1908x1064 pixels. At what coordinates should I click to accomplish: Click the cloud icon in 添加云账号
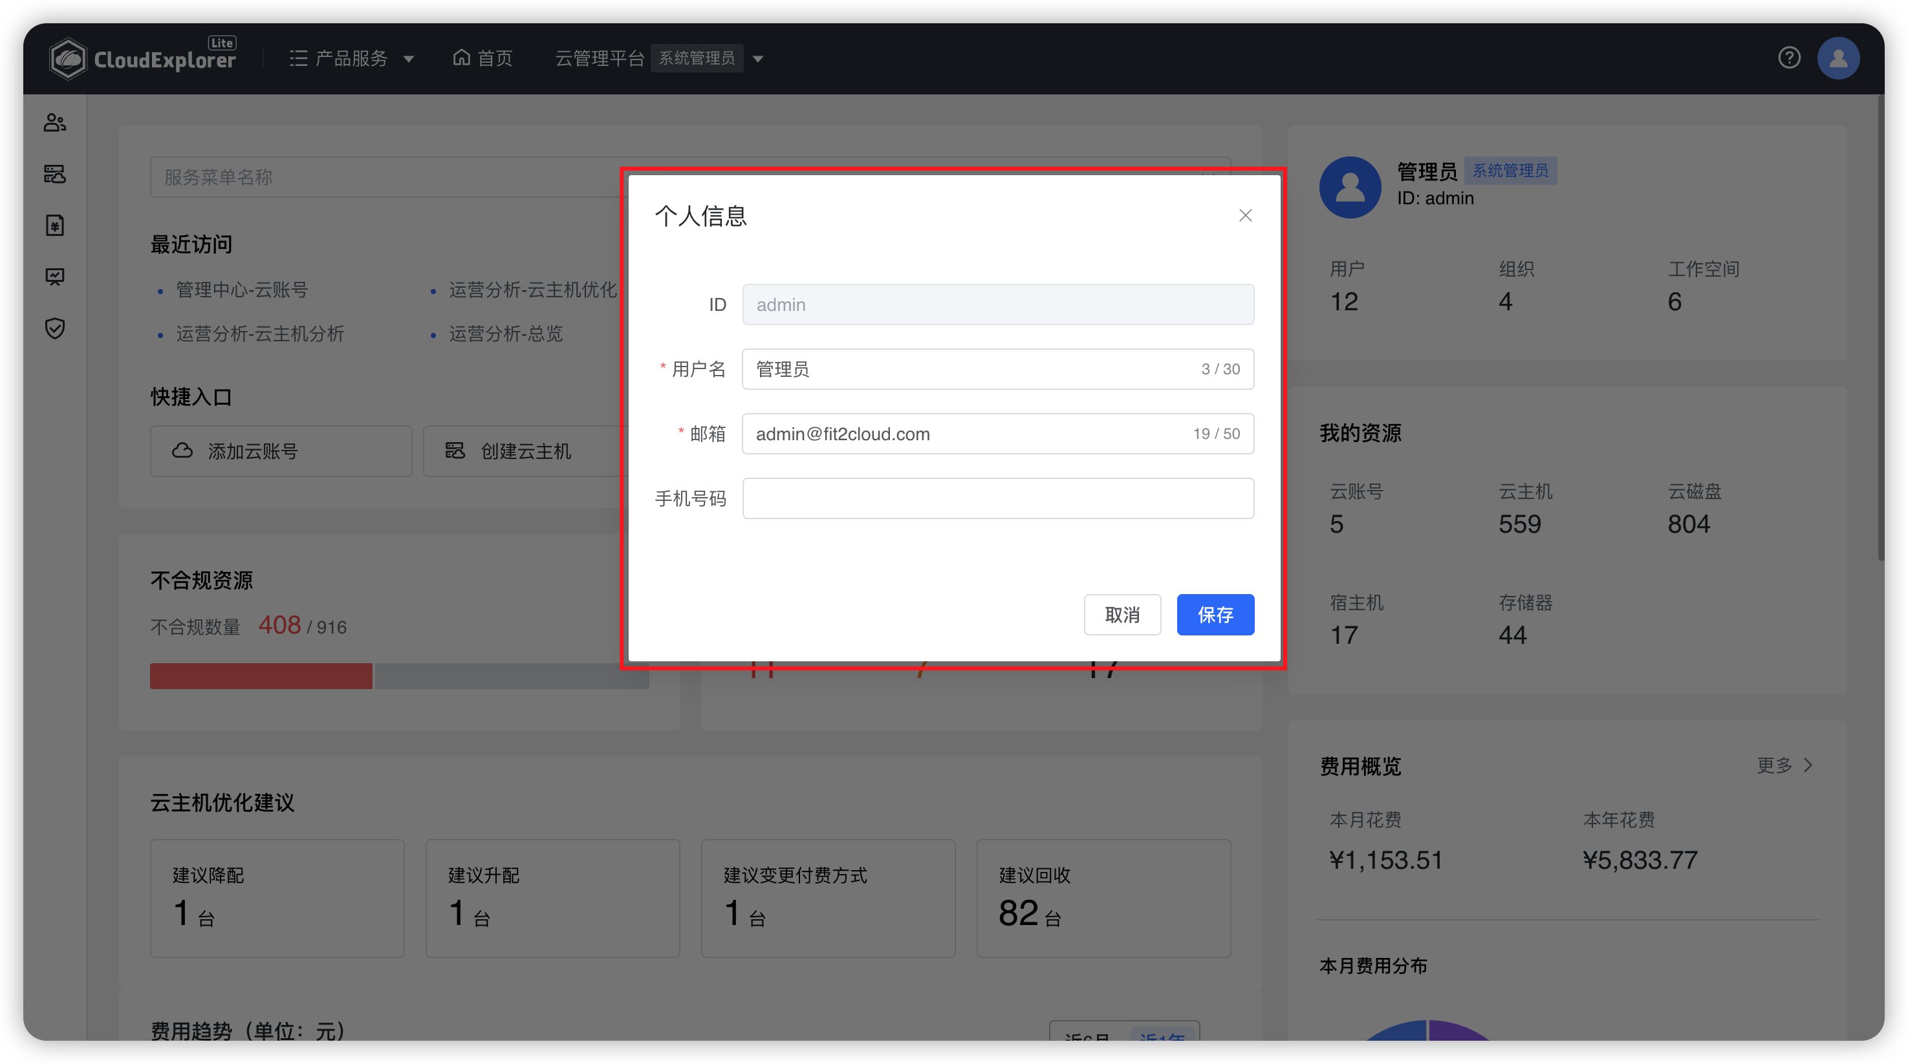point(182,450)
